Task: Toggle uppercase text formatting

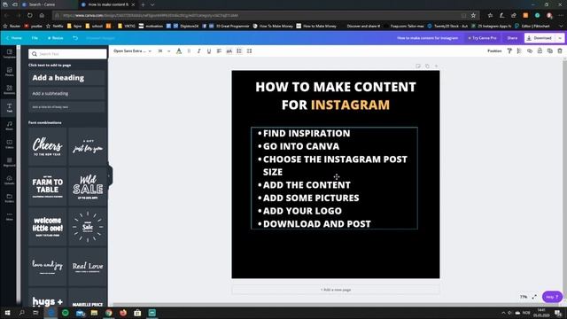Action: tap(229, 51)
